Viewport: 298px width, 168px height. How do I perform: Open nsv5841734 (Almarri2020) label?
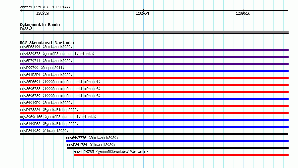click(x=91, y=145)
